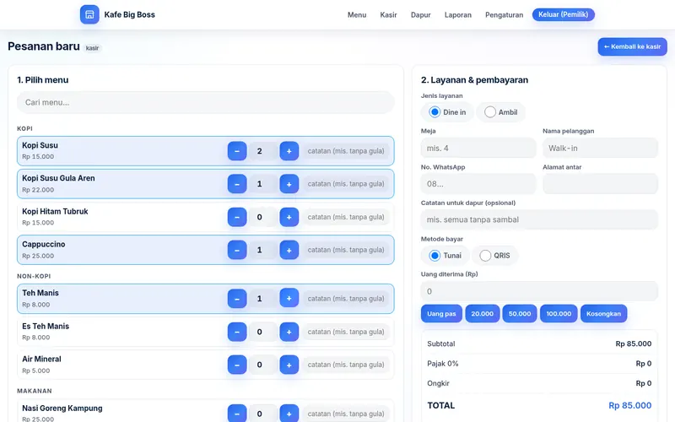Click the Pajak 0% label

(442, 364)
